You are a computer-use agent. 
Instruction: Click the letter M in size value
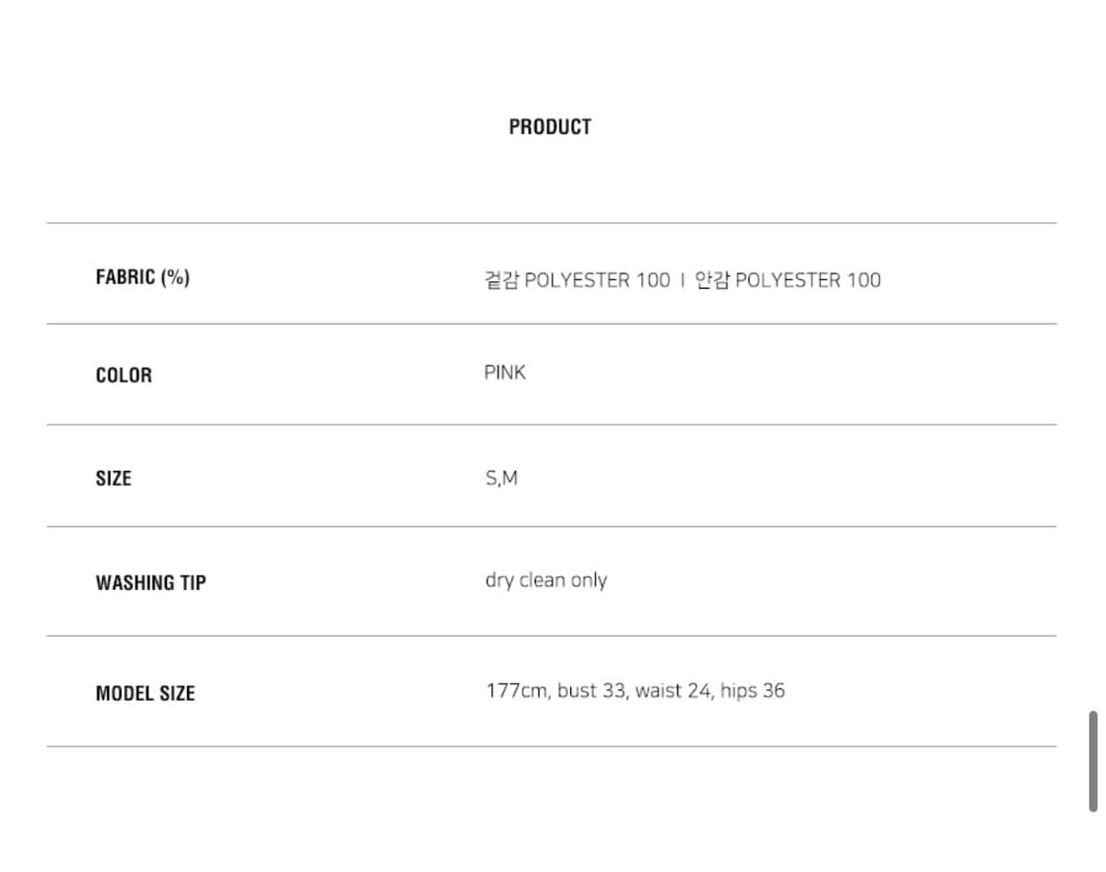click(x=509, y=479)
